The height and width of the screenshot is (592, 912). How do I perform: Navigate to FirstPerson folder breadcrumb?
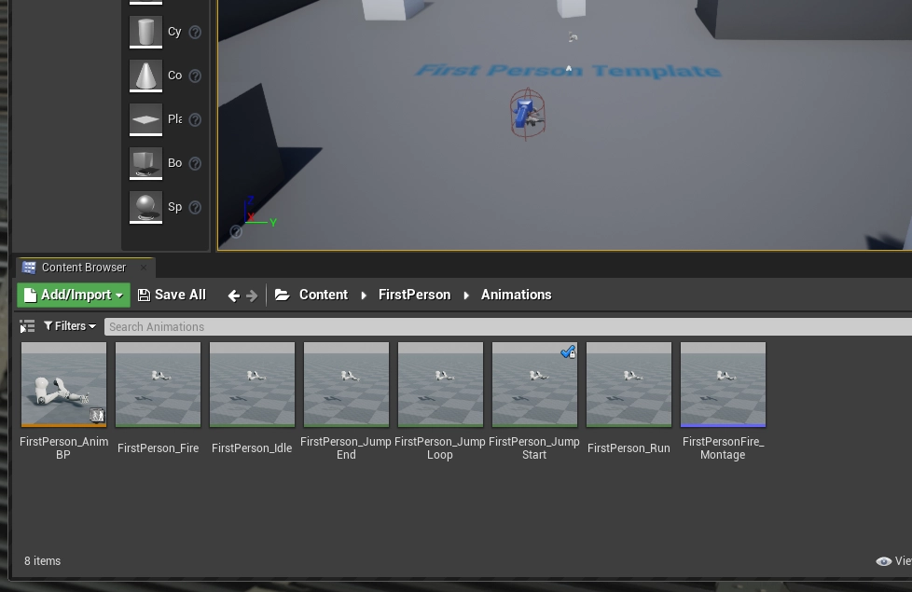[414, 295]
